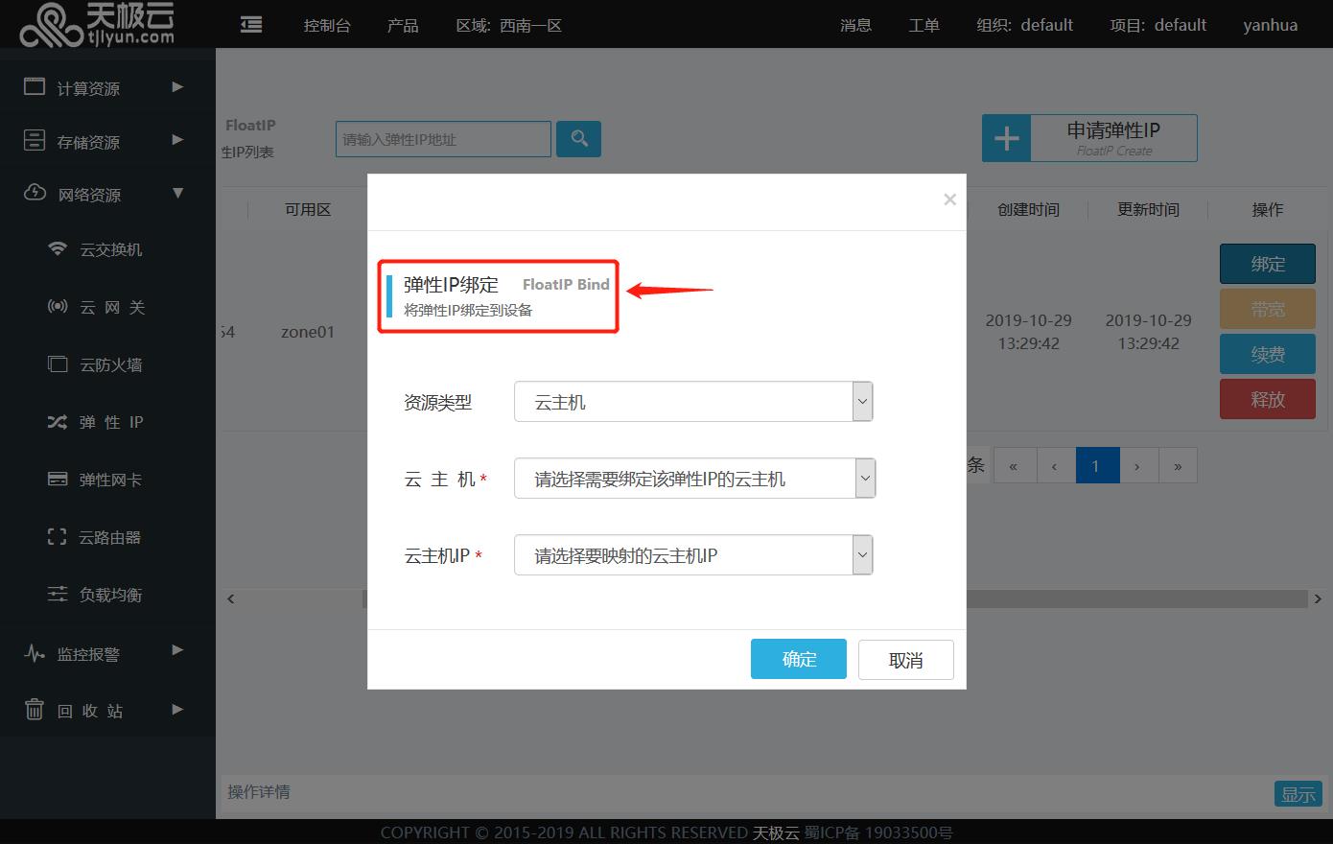The width and height of the screenshot is (1333, 844).
Task: Click the plus icon for 申请弹性IP
Action: (x=1006, y=139)
